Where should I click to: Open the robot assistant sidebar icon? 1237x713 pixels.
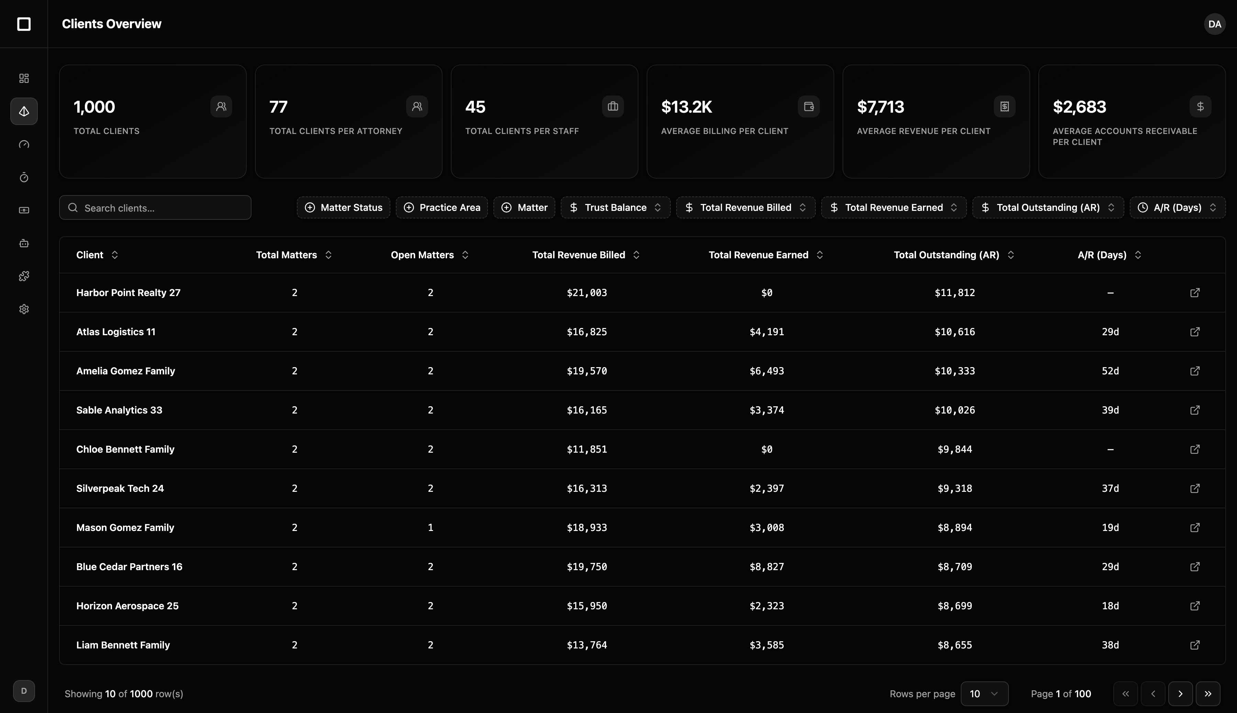pyautogui.click(x=23, y=244)
